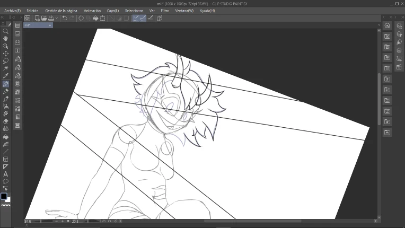This screenshot has height=228, width=405.
Task: Select the Text tool
Action: tap(5, 174)
